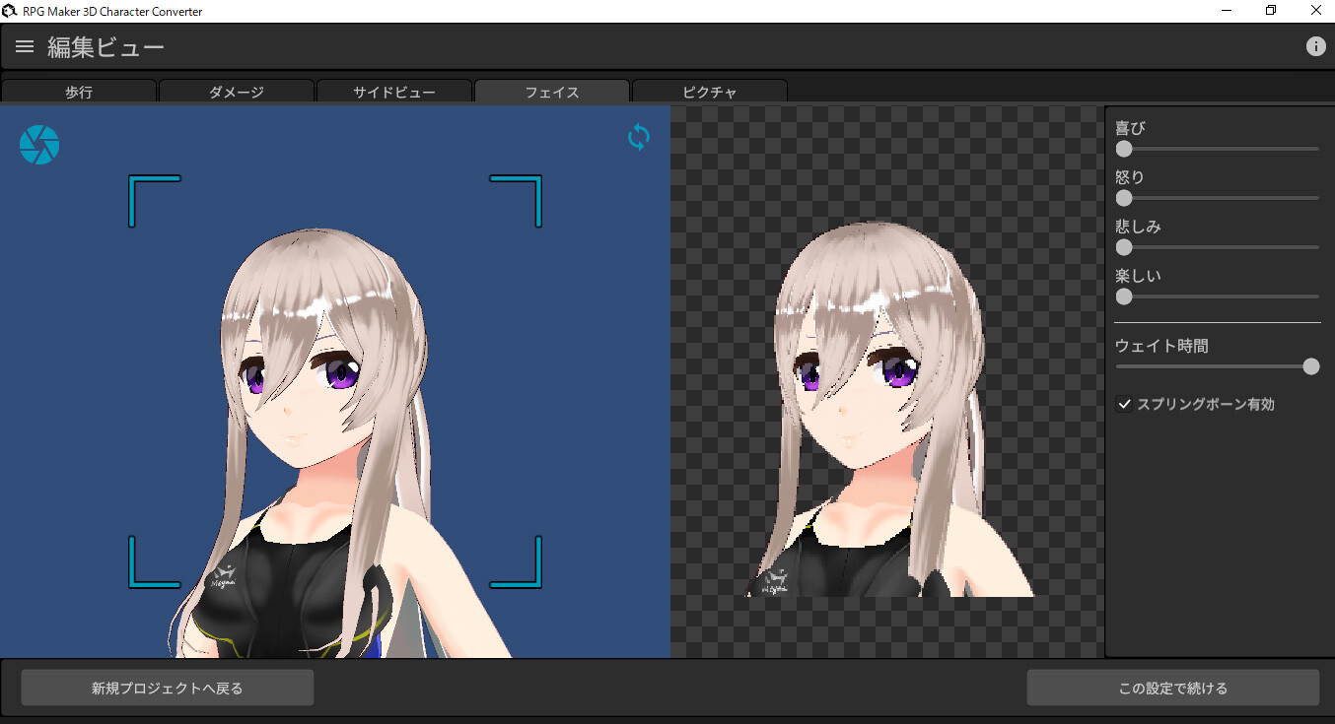Move the 悲しみ slider

coord(1124,247)
